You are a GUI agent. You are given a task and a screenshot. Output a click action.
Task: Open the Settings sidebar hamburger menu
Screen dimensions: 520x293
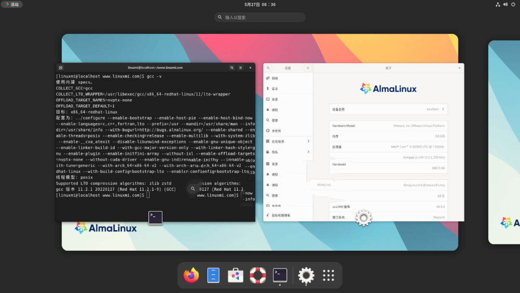tap(308, 68)
